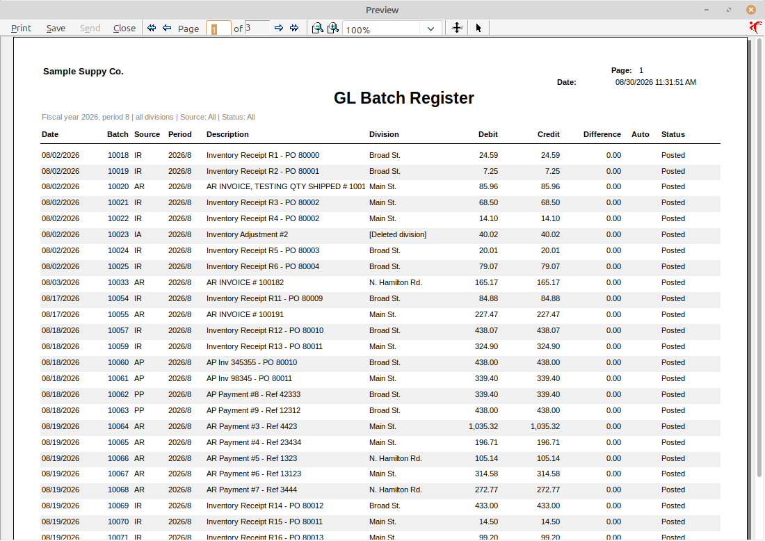This screenshot has height=541, width=765.
Task: Go to the next page arrow
Action: pos(279,28)
